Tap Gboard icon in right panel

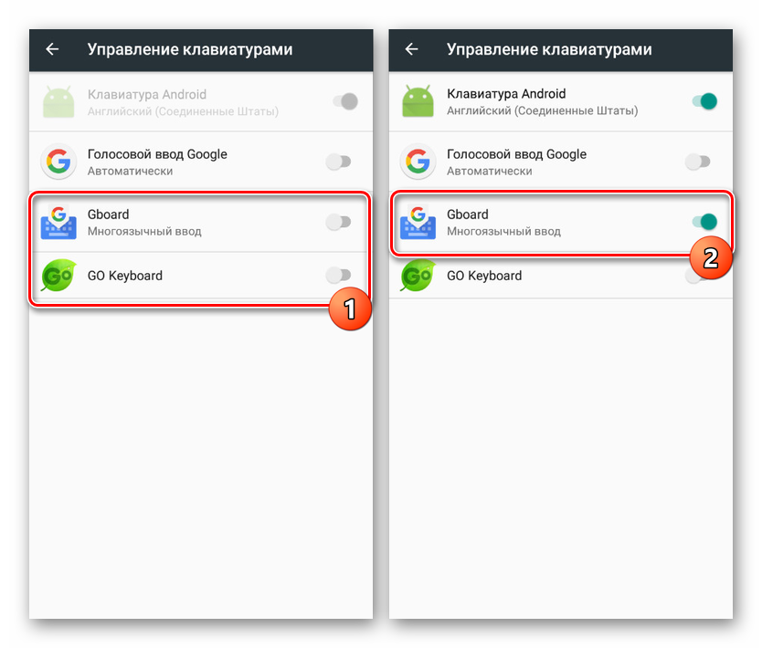pos(418,222)
